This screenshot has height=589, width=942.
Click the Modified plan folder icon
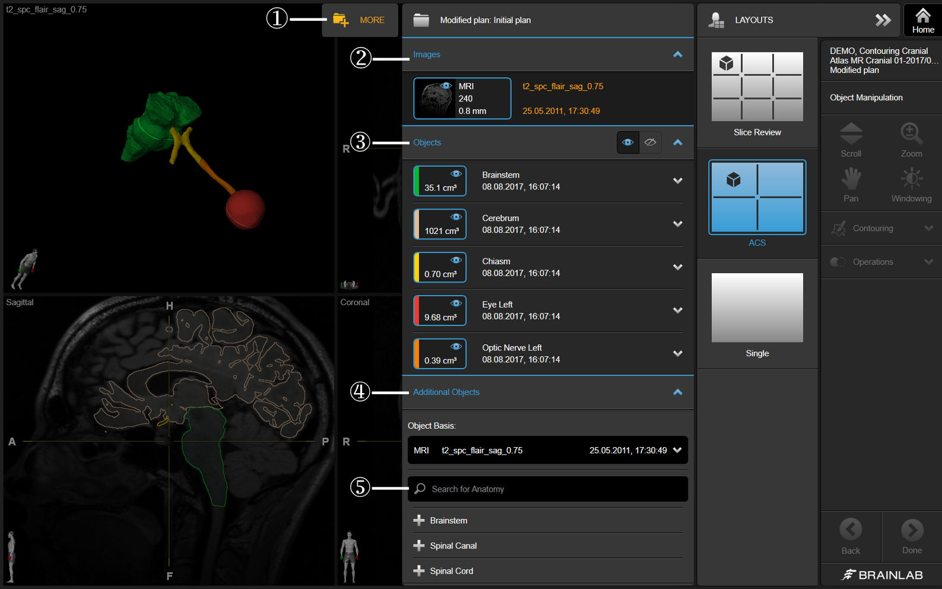click(421, 20)
